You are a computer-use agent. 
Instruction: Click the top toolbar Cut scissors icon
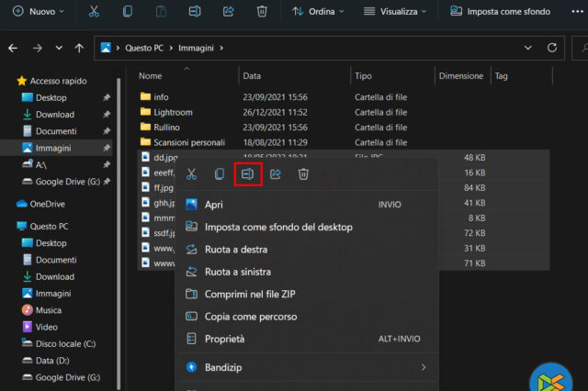94,12
